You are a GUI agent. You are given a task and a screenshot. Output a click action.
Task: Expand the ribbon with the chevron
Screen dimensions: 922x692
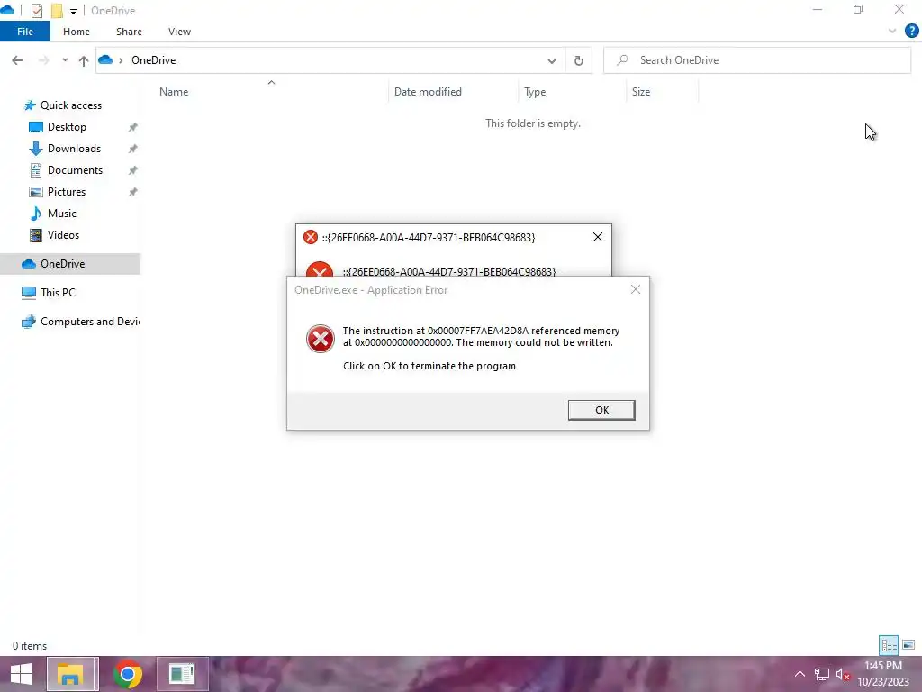pos(892,32)
